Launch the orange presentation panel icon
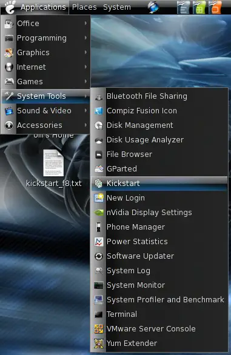 tap(215, 7)
